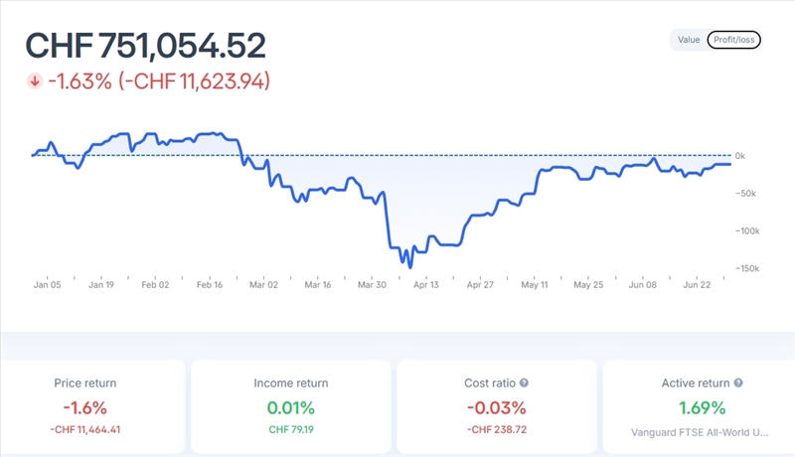Viewport: 795px width, 457px height.
Task: Switch chart to Value view
Action: click(688, 41)
